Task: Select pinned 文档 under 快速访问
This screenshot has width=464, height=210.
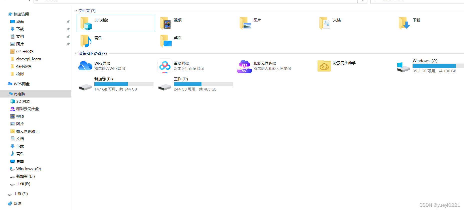Action: click(x=20, y=36)
